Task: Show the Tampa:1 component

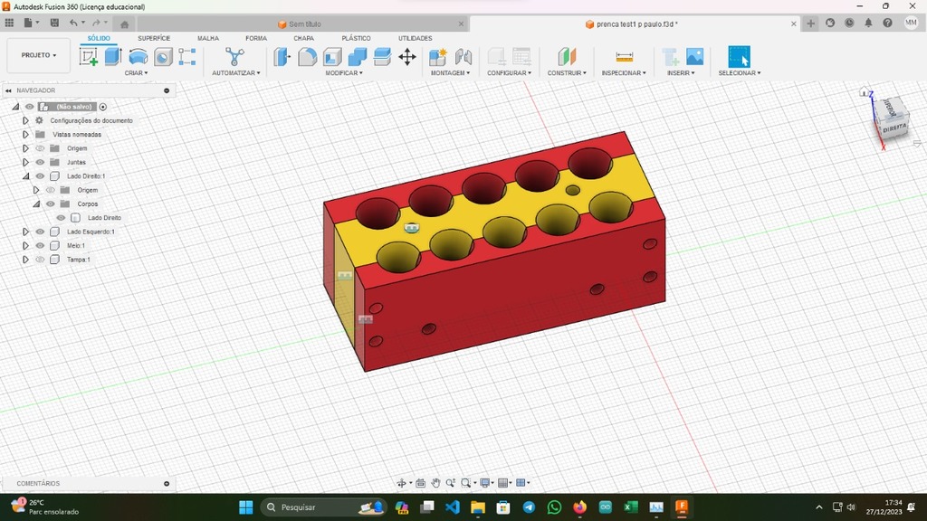Action: [x=40, y=260]
